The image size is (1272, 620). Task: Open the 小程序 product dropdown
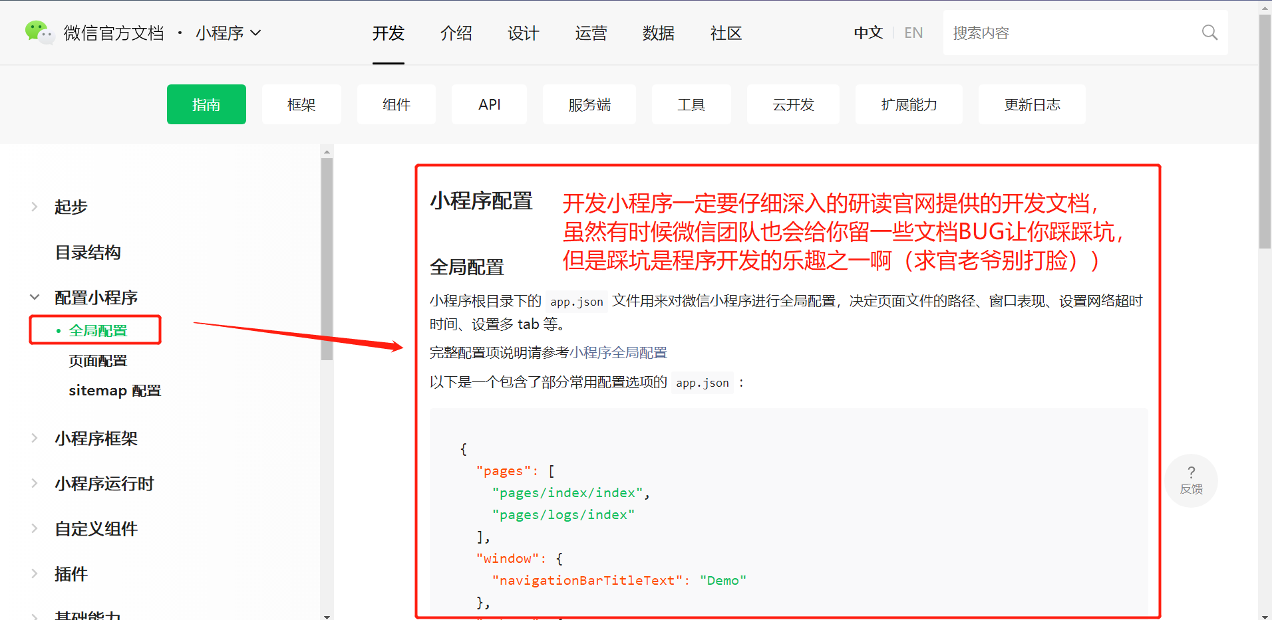tap(228, 33)
